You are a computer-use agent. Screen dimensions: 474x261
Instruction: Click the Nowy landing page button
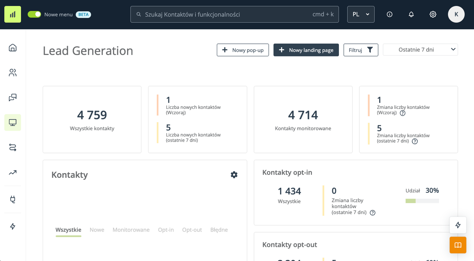(306, 50)
